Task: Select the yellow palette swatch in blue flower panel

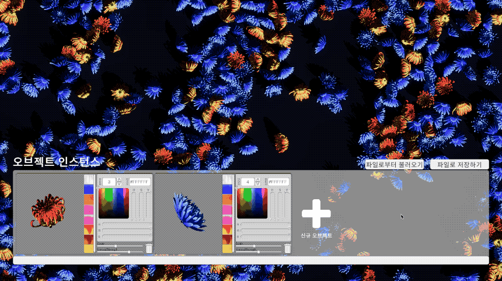Action: click(x=227, y=249)
